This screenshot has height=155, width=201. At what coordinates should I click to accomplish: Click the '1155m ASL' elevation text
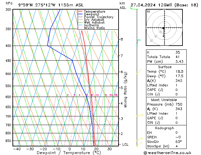pos(71,5)
